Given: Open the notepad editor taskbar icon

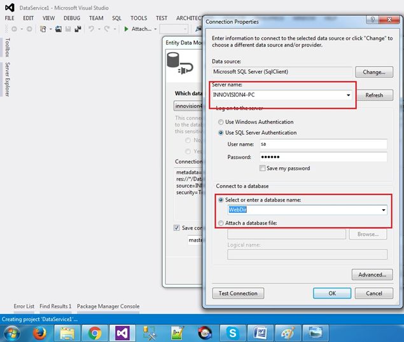Looking at the screenshot, I should click(178, 333).
